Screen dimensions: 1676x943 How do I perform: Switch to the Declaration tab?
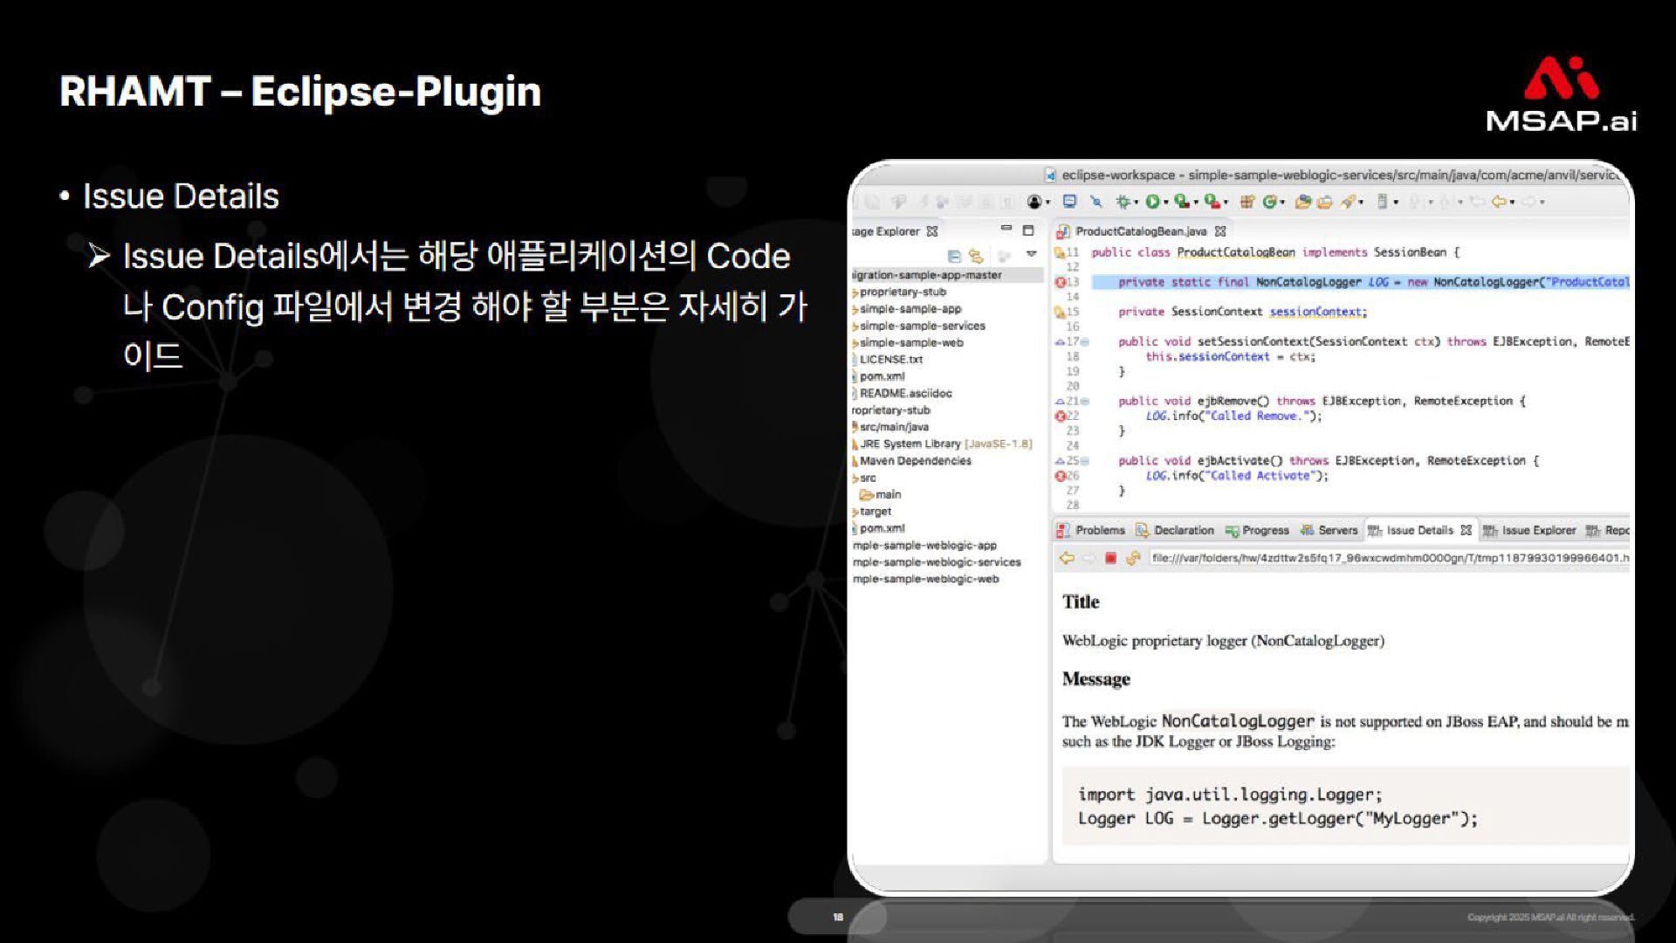click(x=1175, y=530)
